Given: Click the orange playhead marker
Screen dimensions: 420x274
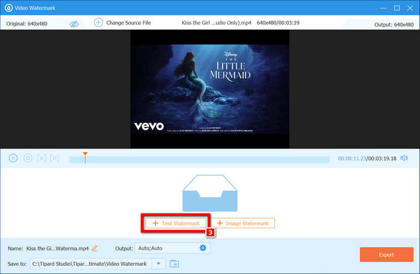Looking at the screenshot, I should click(x=85, y=157).
